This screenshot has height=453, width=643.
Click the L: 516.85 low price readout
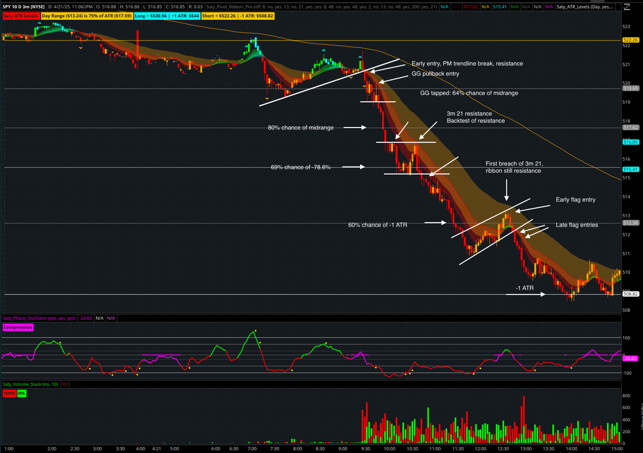pyautogui.click(x=152, y=6)
